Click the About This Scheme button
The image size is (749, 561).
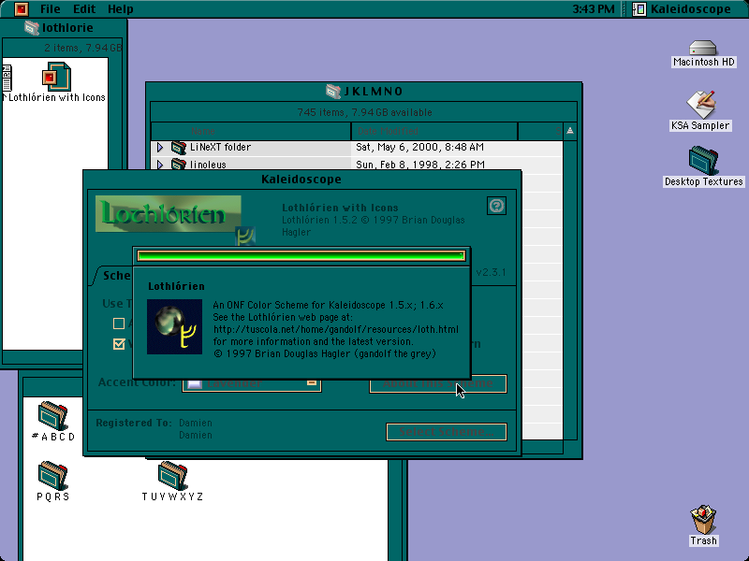(437, 383)
